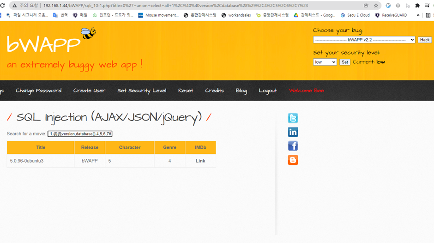The height and width of the screenshot is (243, 434).
Task: Open the 관제리스트 Google Drive bookmark
Action: click(x=314, y=15)
